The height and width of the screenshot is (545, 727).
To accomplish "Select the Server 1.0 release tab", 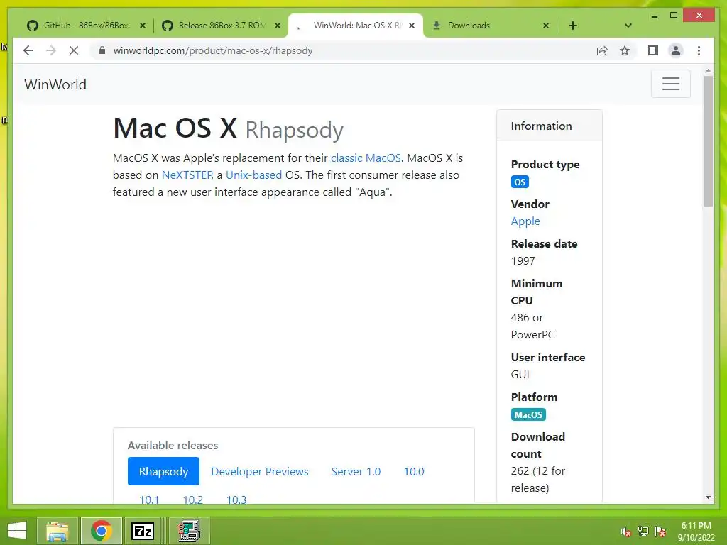I will (356, 471).
